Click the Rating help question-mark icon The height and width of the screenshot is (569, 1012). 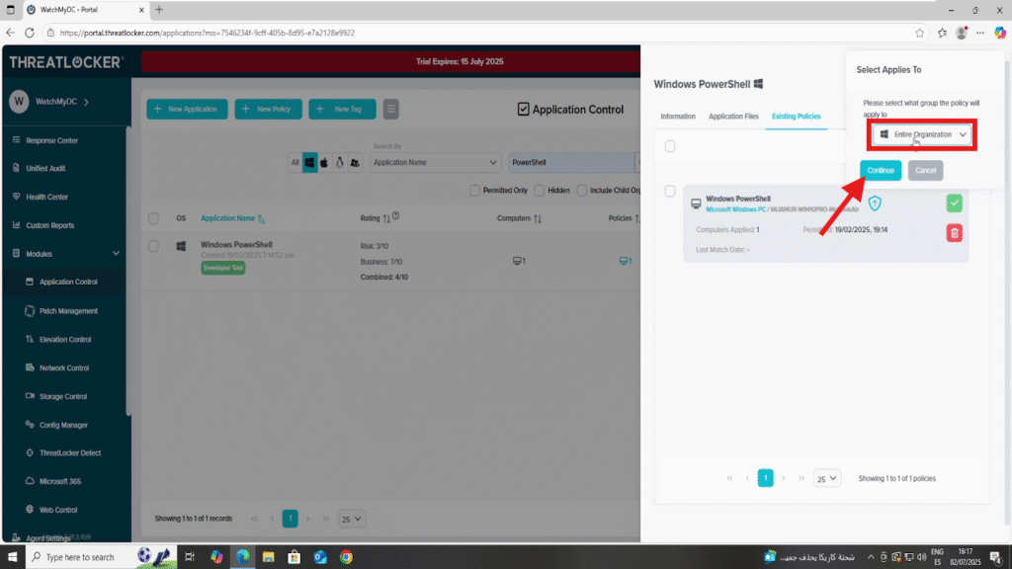click(x=395, y=216)
